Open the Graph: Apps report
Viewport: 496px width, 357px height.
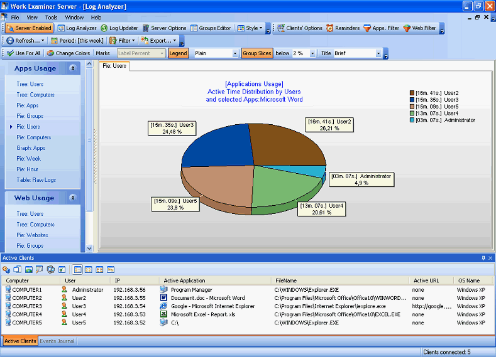[x=31, y=148]
